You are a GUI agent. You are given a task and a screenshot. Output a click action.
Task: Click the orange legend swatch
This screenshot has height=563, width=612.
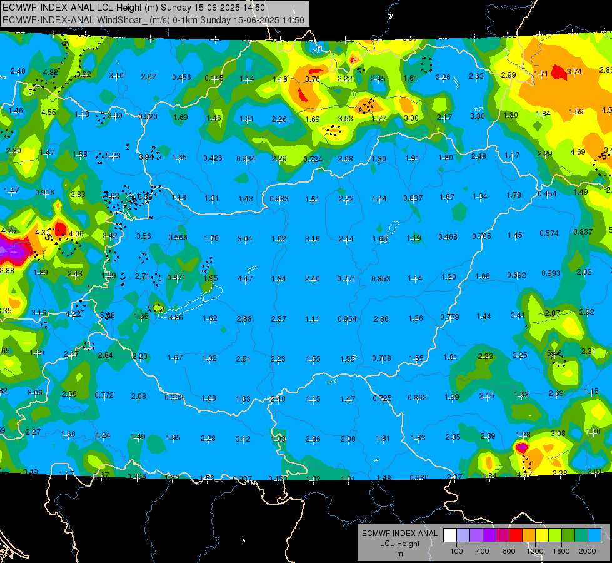point(529,535)
